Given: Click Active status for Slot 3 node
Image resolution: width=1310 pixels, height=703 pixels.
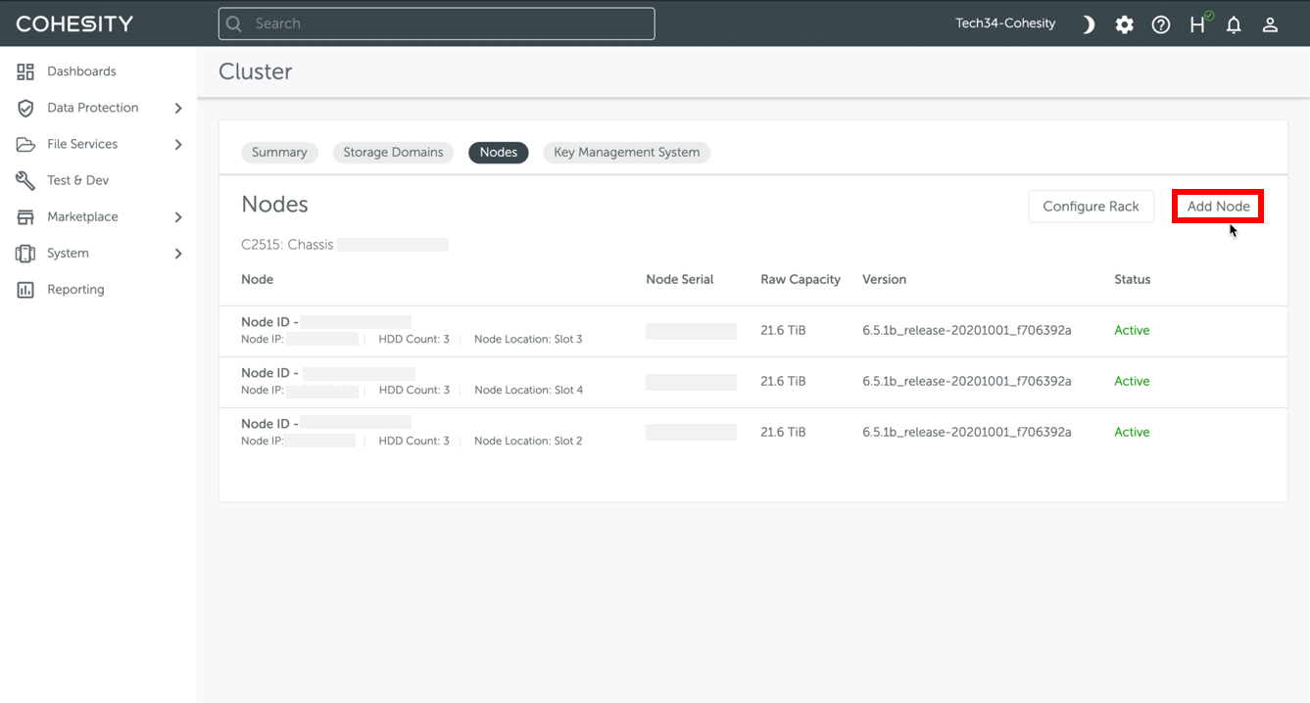Looking at the screenshot, I should pos(1132,331).
